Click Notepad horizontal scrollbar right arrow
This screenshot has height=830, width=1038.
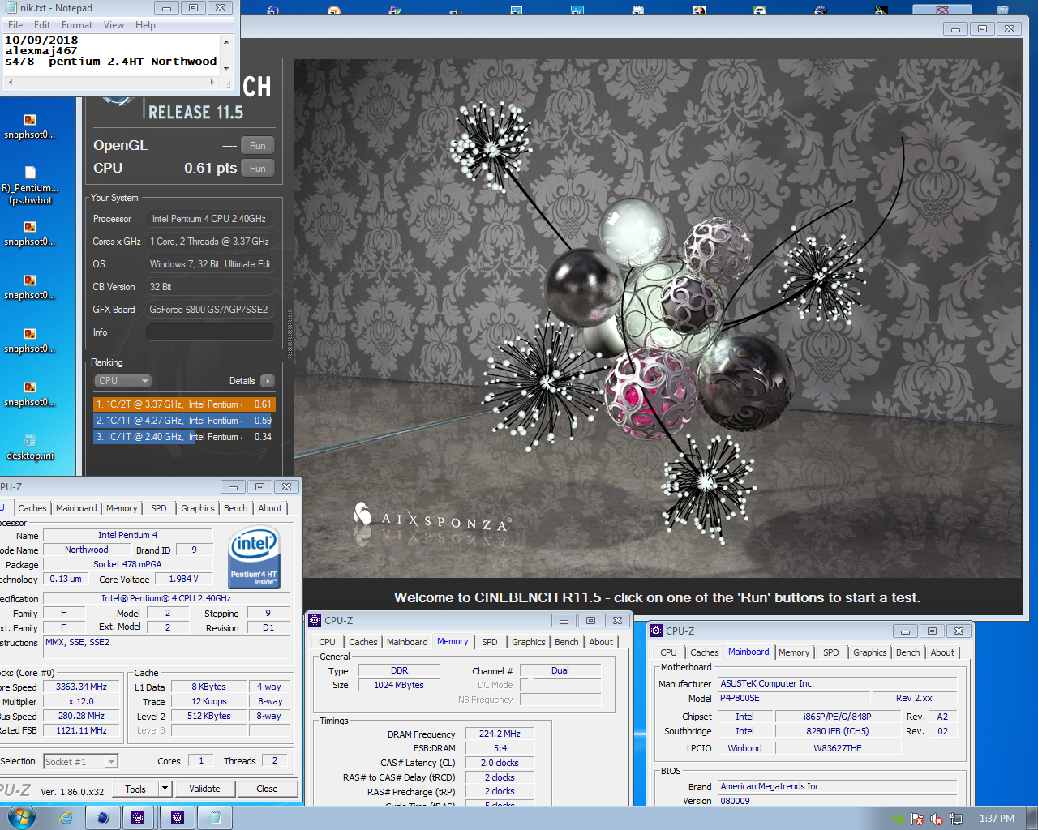point(212,82)
